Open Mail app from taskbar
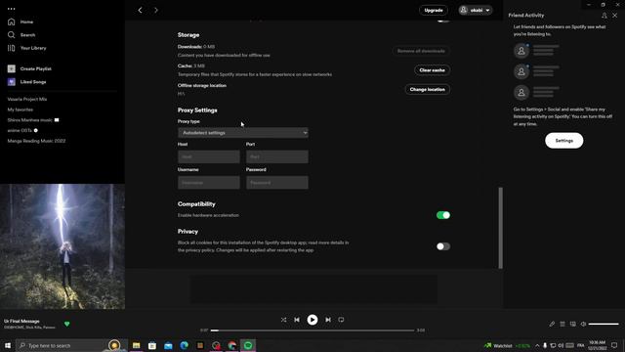Viewport: 625px width, 352px height. (168, 345)
